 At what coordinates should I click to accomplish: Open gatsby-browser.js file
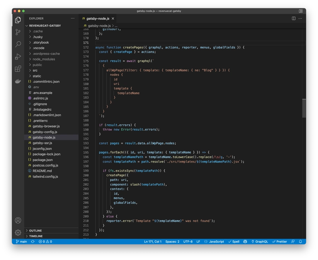(x=51, y=126)
